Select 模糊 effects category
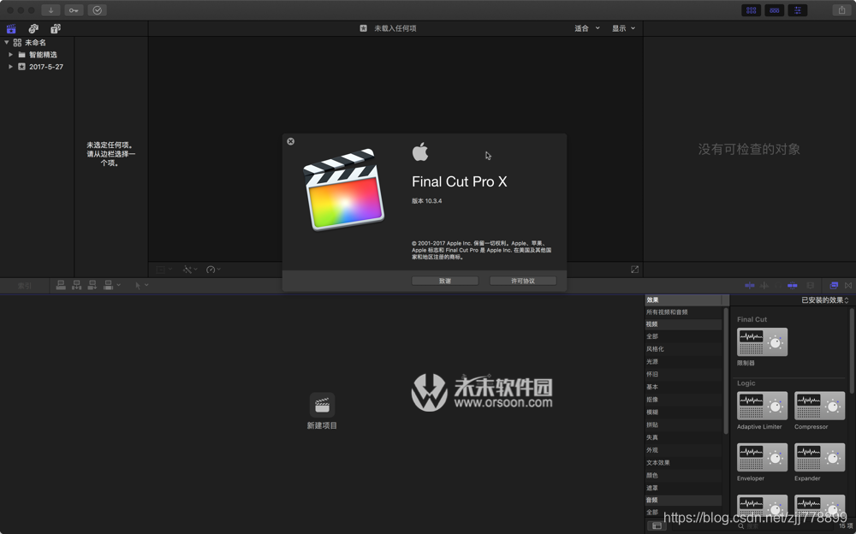Screen dimensions: 856x534 pyautogui.click(x=683, y=412)
